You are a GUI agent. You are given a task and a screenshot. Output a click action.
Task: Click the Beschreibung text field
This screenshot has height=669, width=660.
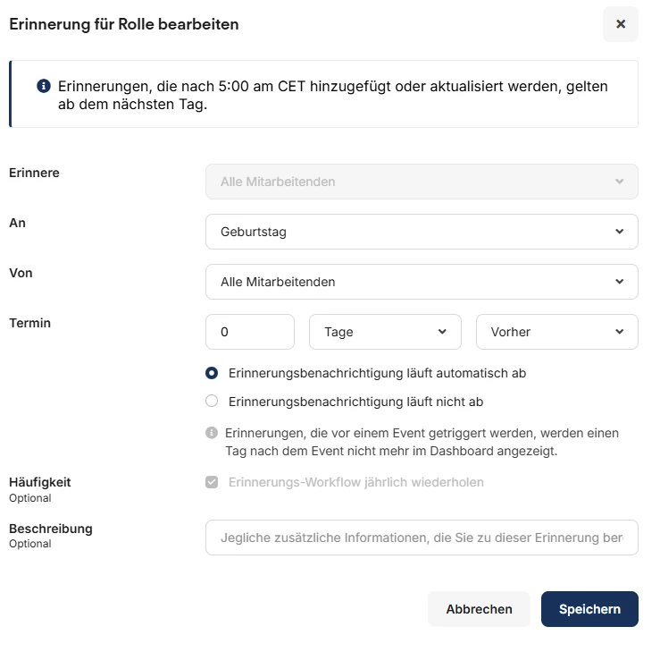(422, 538)
